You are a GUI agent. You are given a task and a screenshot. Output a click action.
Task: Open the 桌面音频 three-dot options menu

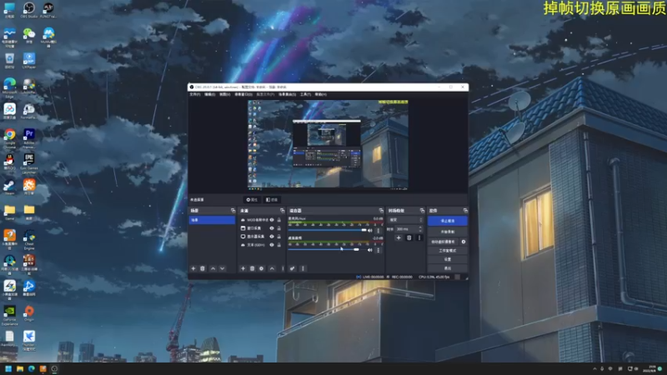point(379,250)
